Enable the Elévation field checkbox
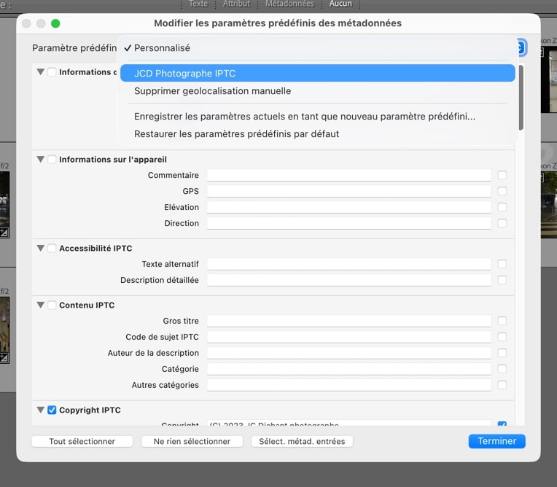Screen dimensions: 557x487 (x=502, y=207)
